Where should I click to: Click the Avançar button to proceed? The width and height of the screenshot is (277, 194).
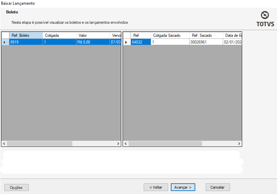pos(183,187)
